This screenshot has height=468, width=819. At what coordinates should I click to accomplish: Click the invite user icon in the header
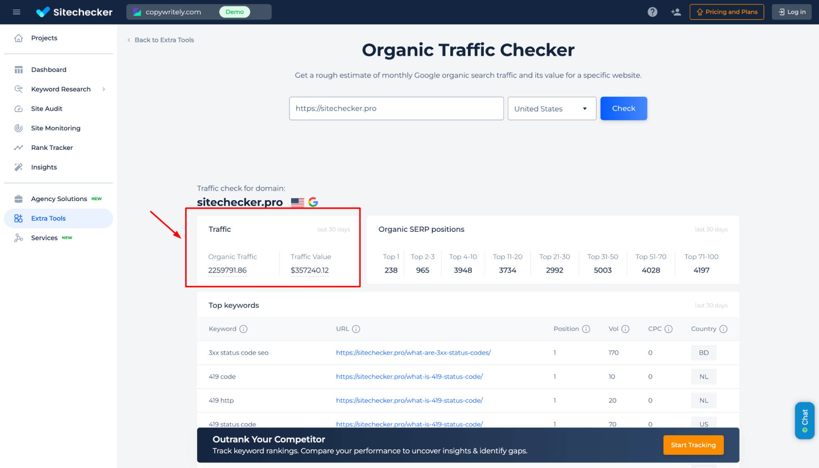(676, 12)
